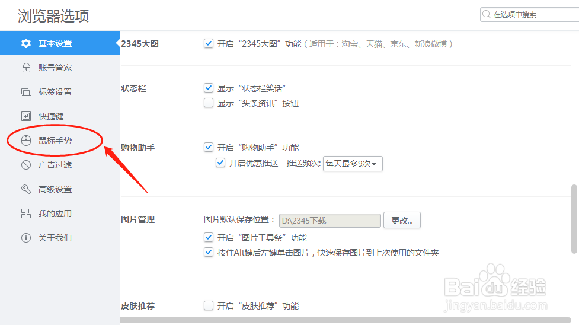Viewport: 579px width, 325px height.
Task: Click the tab icon beside 标签设置
Action: coord(26,92)
